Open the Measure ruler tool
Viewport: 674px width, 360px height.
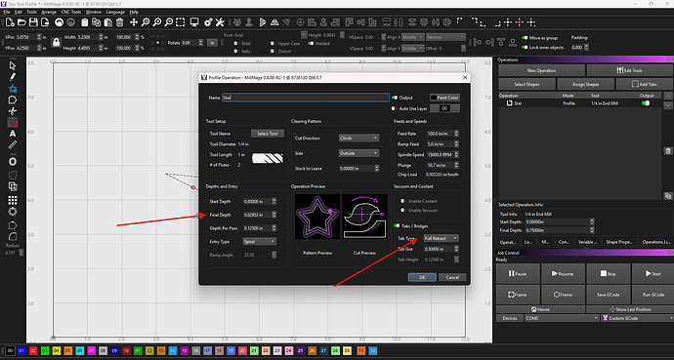(13, 145)
